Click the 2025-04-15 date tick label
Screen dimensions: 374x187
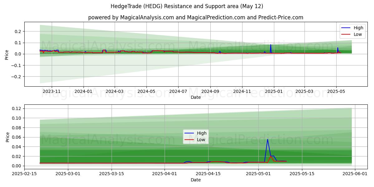(209, 174)
